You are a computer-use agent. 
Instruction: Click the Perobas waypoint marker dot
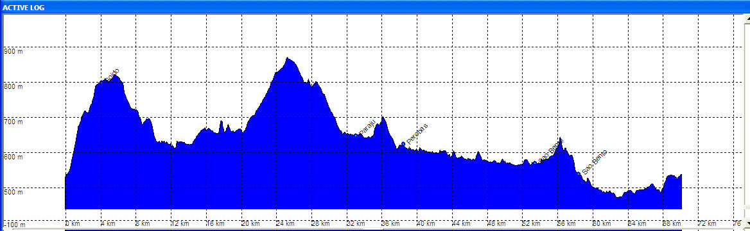403,143
